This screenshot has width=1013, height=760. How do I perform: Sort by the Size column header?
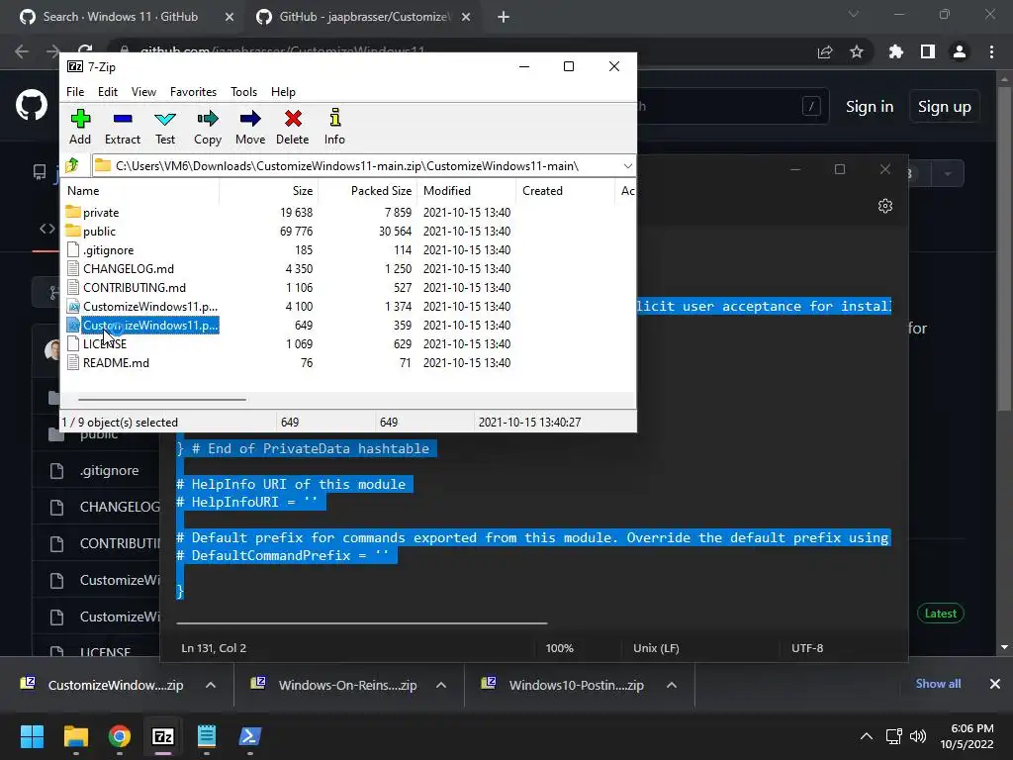[x=269, y=191]
